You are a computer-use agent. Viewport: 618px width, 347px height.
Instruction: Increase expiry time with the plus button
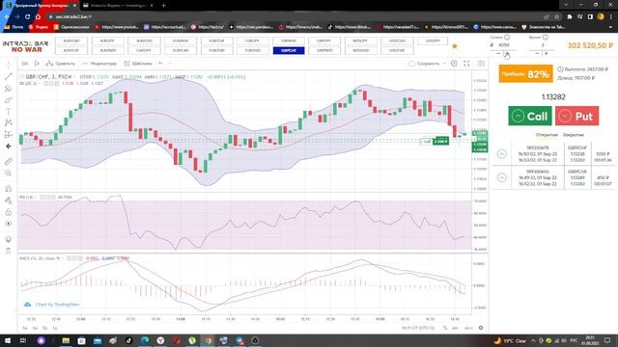(x=546, y=54)
